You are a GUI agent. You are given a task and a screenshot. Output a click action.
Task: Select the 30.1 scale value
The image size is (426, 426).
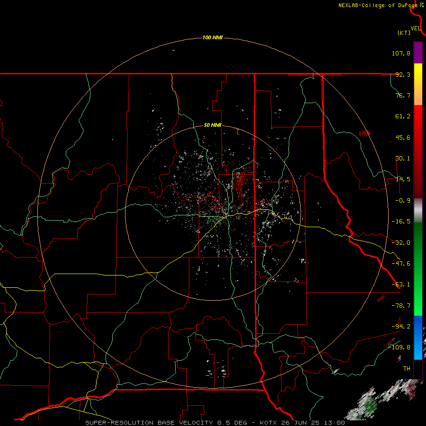(x=403, y=159)
